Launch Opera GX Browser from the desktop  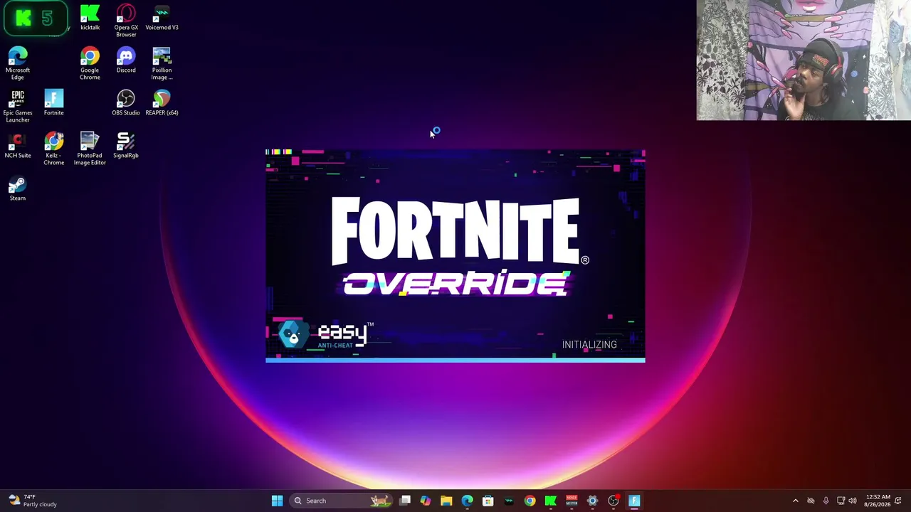point(126,21)
